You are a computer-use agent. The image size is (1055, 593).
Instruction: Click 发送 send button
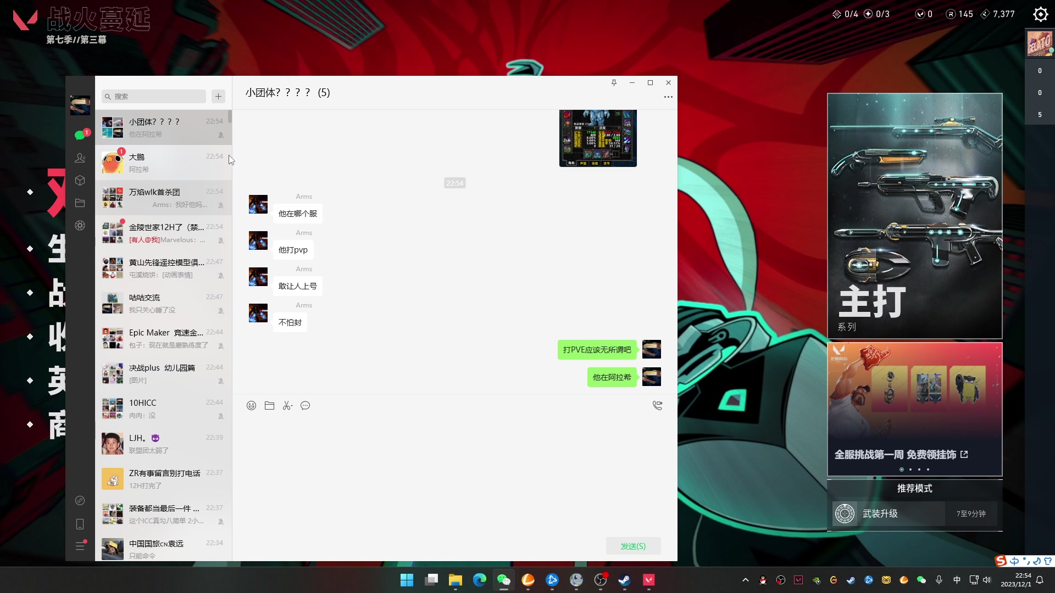coord(632,546)
